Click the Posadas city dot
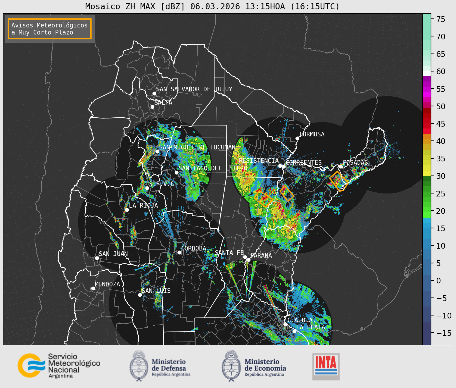Viewport: 456px width, 388px height. coord(340,167)
